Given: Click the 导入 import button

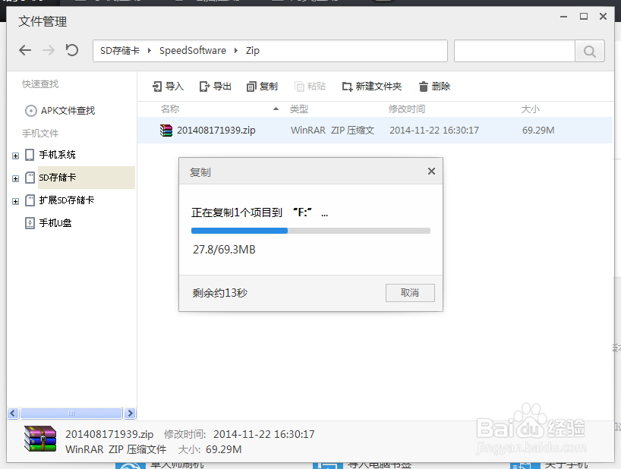Looking at the screenshot, I should pos(169,87).
